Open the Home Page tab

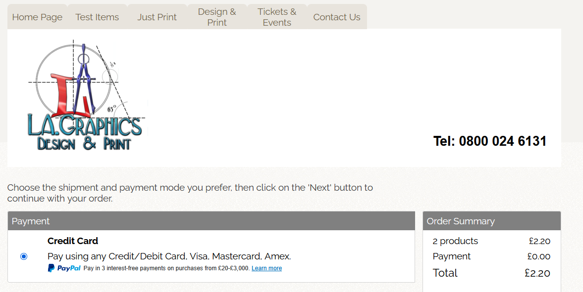coord(37,17)
